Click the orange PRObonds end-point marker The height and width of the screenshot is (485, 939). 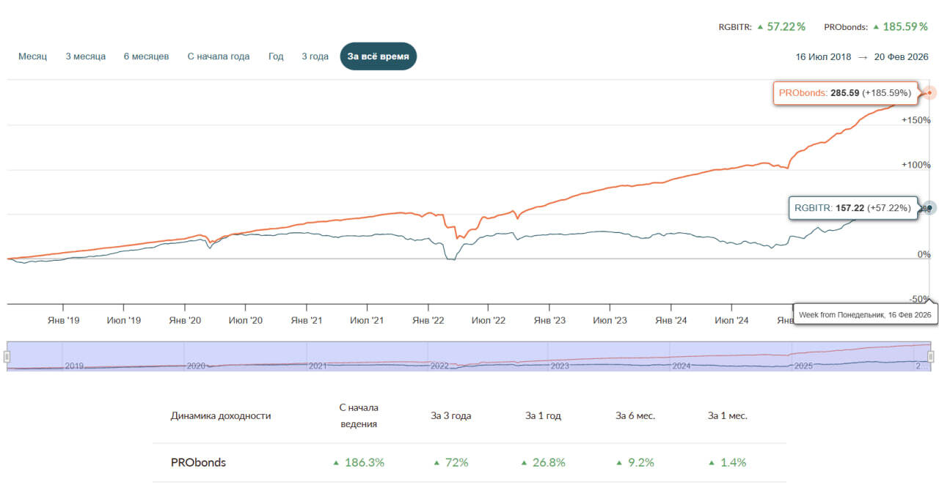[x=930, y=92]
